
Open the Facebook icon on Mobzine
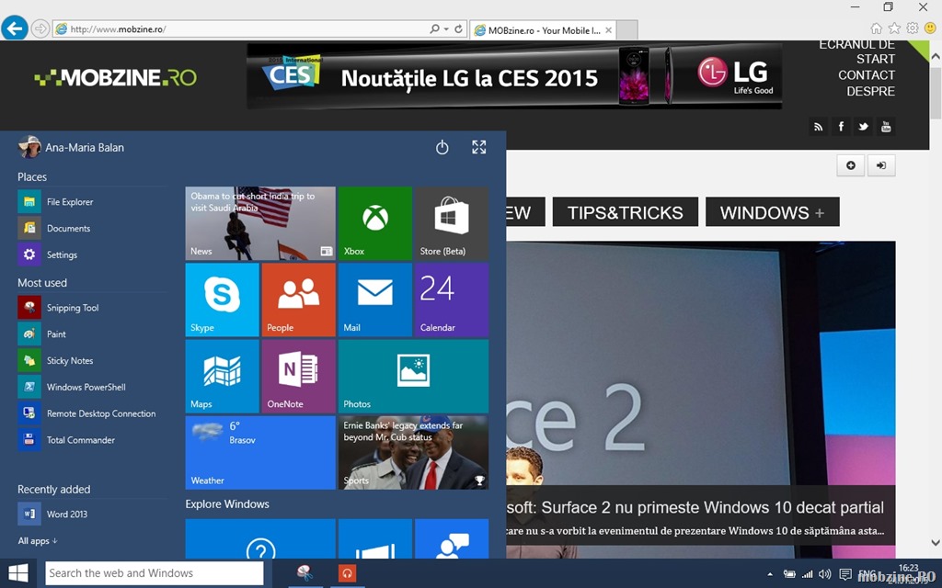(841, 127)
